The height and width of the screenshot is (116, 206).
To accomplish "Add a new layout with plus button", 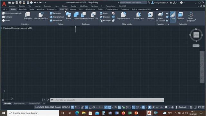I will point(44,103).
